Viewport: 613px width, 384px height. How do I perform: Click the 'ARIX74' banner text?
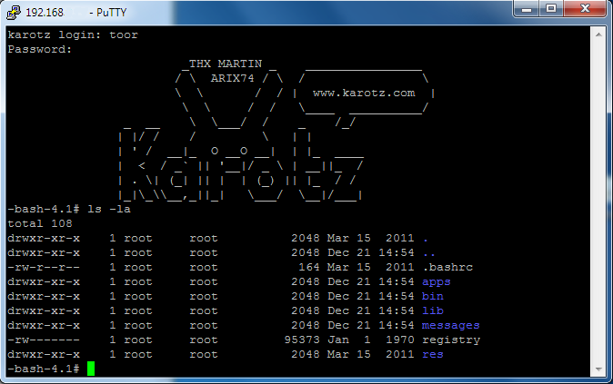pyautogui.click(x=232, y=78)
